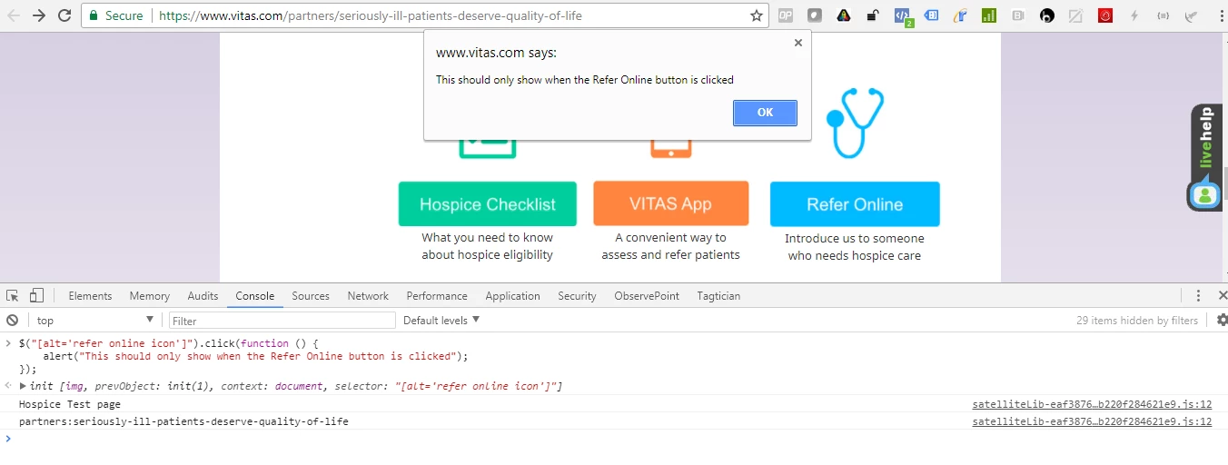Image resolution: width=1228 pixels, height=465 pixels.
Task: Click 'Introduce us to someone' description text
Action: [x=855, y=238]
